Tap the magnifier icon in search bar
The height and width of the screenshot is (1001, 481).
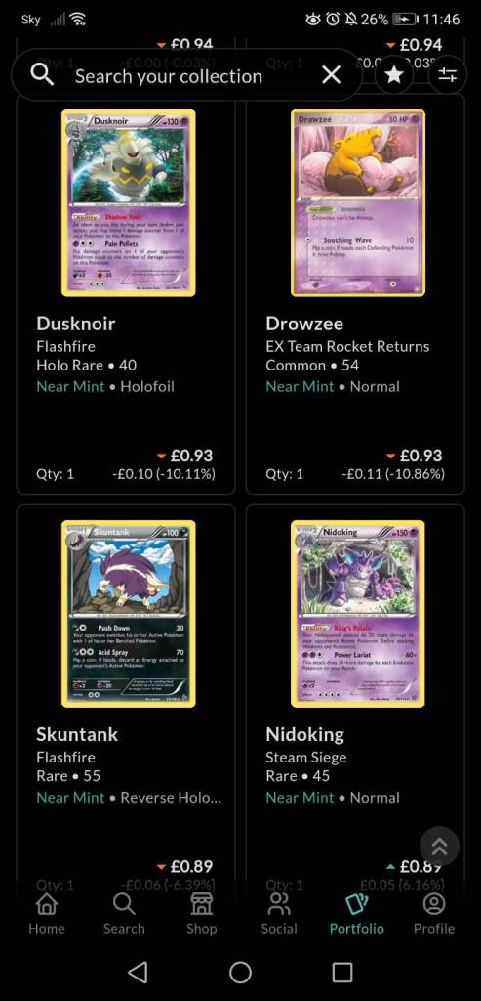[42, 76]
